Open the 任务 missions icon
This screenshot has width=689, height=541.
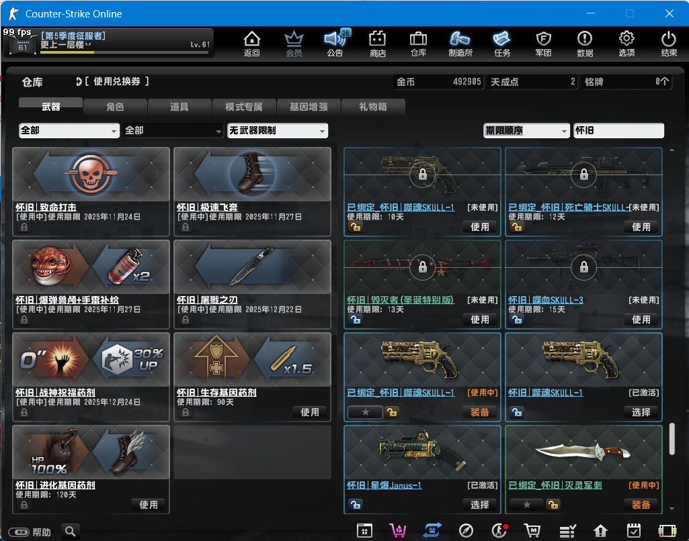(502, 44)
